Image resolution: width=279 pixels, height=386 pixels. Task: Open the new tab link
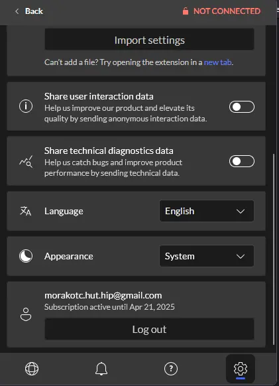click(x=218, y=62)
